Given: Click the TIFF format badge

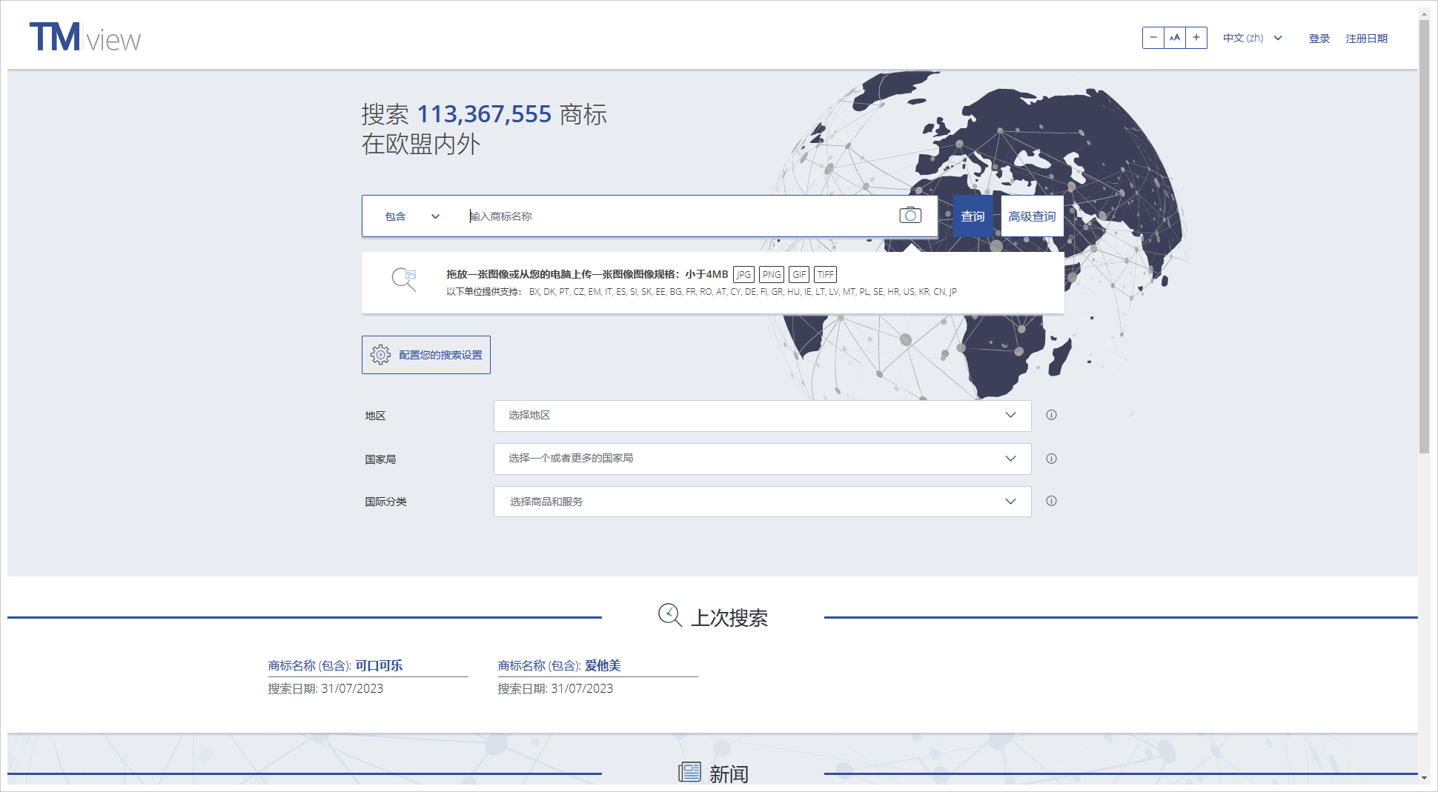Looking at the screenshot, I should click(x=826, y=274).
